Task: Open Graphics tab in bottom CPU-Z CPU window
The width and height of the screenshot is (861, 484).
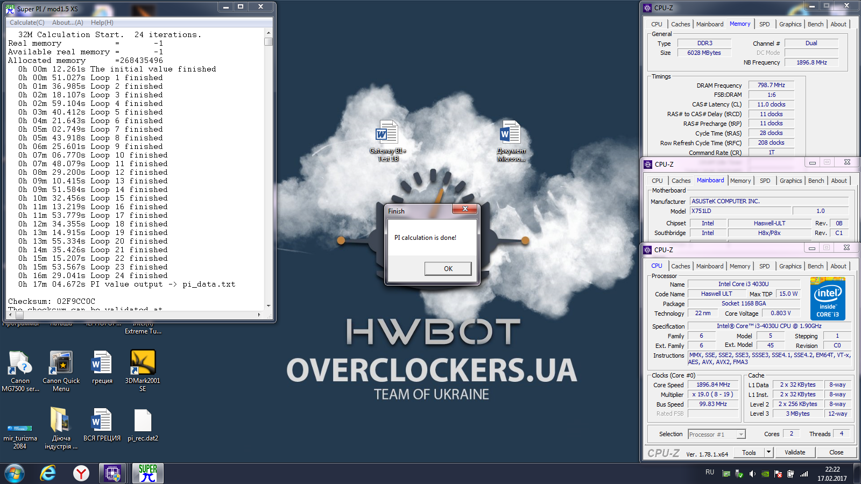Action: [791, 266]
